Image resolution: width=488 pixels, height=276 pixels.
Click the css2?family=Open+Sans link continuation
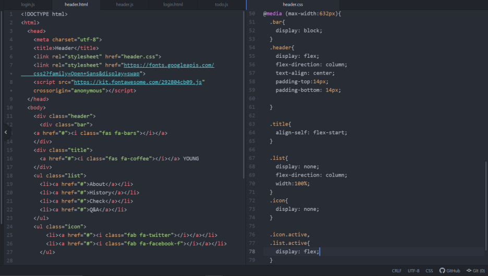pyautogui.click(x=86, y=73)
